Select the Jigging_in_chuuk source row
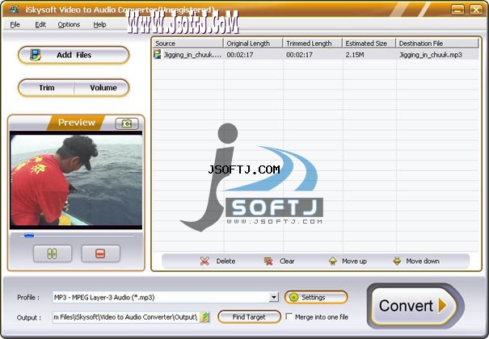Viewport: 489px width, 339px height. click(315, 55)
